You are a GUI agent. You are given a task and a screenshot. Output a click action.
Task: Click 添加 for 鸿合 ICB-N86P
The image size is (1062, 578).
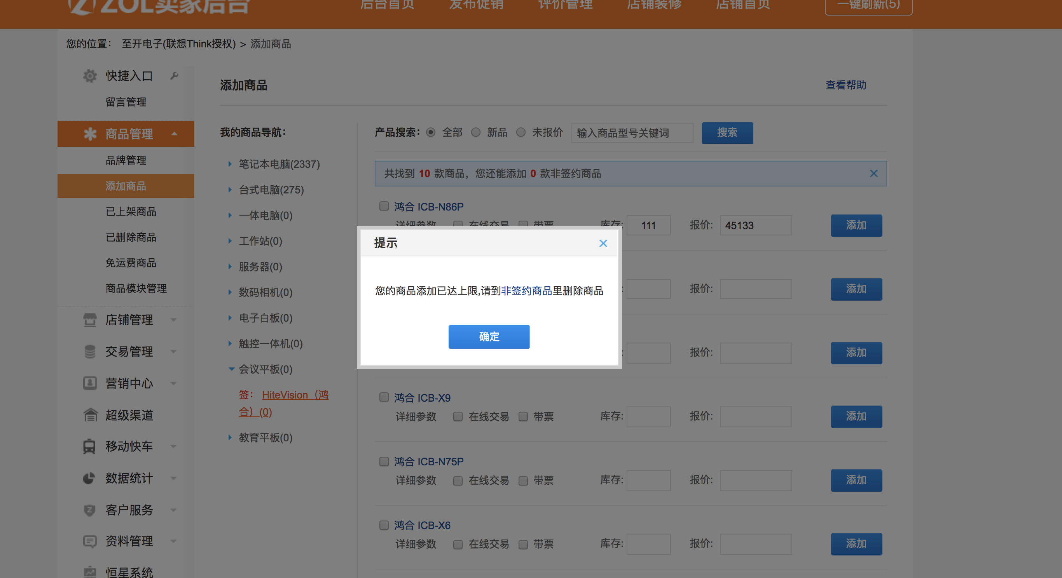pyautogui.click(x=856, y=225)
